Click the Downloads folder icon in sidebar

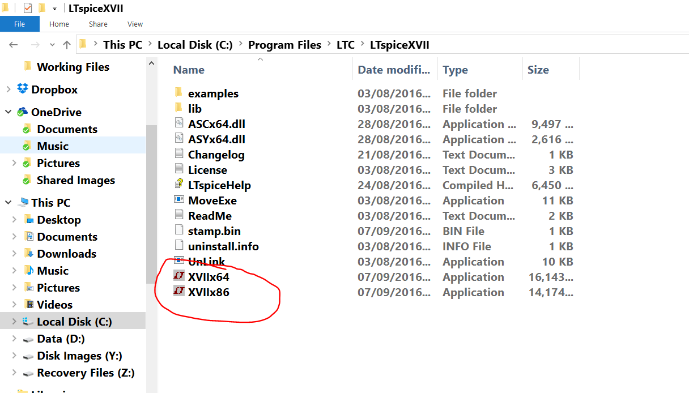pyautogui.click(x=28, y=254)
